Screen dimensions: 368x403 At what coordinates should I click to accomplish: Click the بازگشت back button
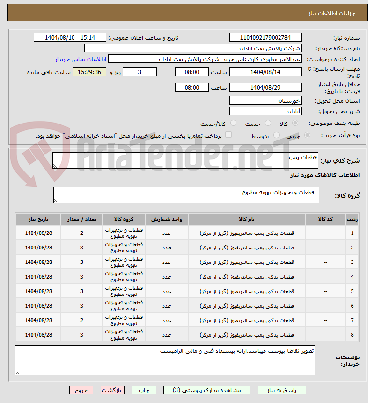pyautogui.click(x=112, y=390)
